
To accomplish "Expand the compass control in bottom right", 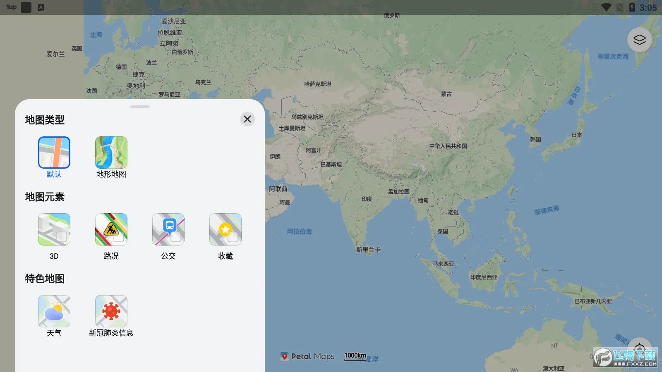I will (639, 348).
